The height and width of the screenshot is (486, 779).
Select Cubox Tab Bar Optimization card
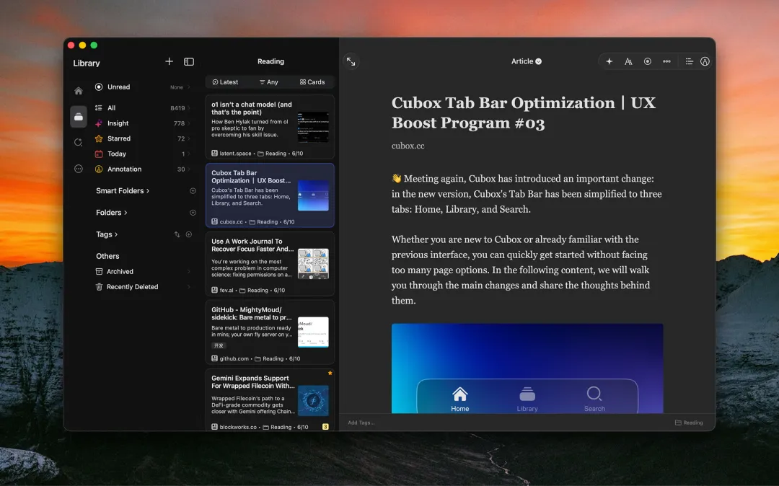(x=270, y=195)
